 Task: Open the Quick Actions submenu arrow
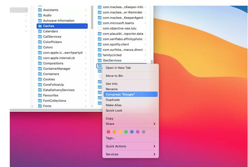tap(154, 146)
